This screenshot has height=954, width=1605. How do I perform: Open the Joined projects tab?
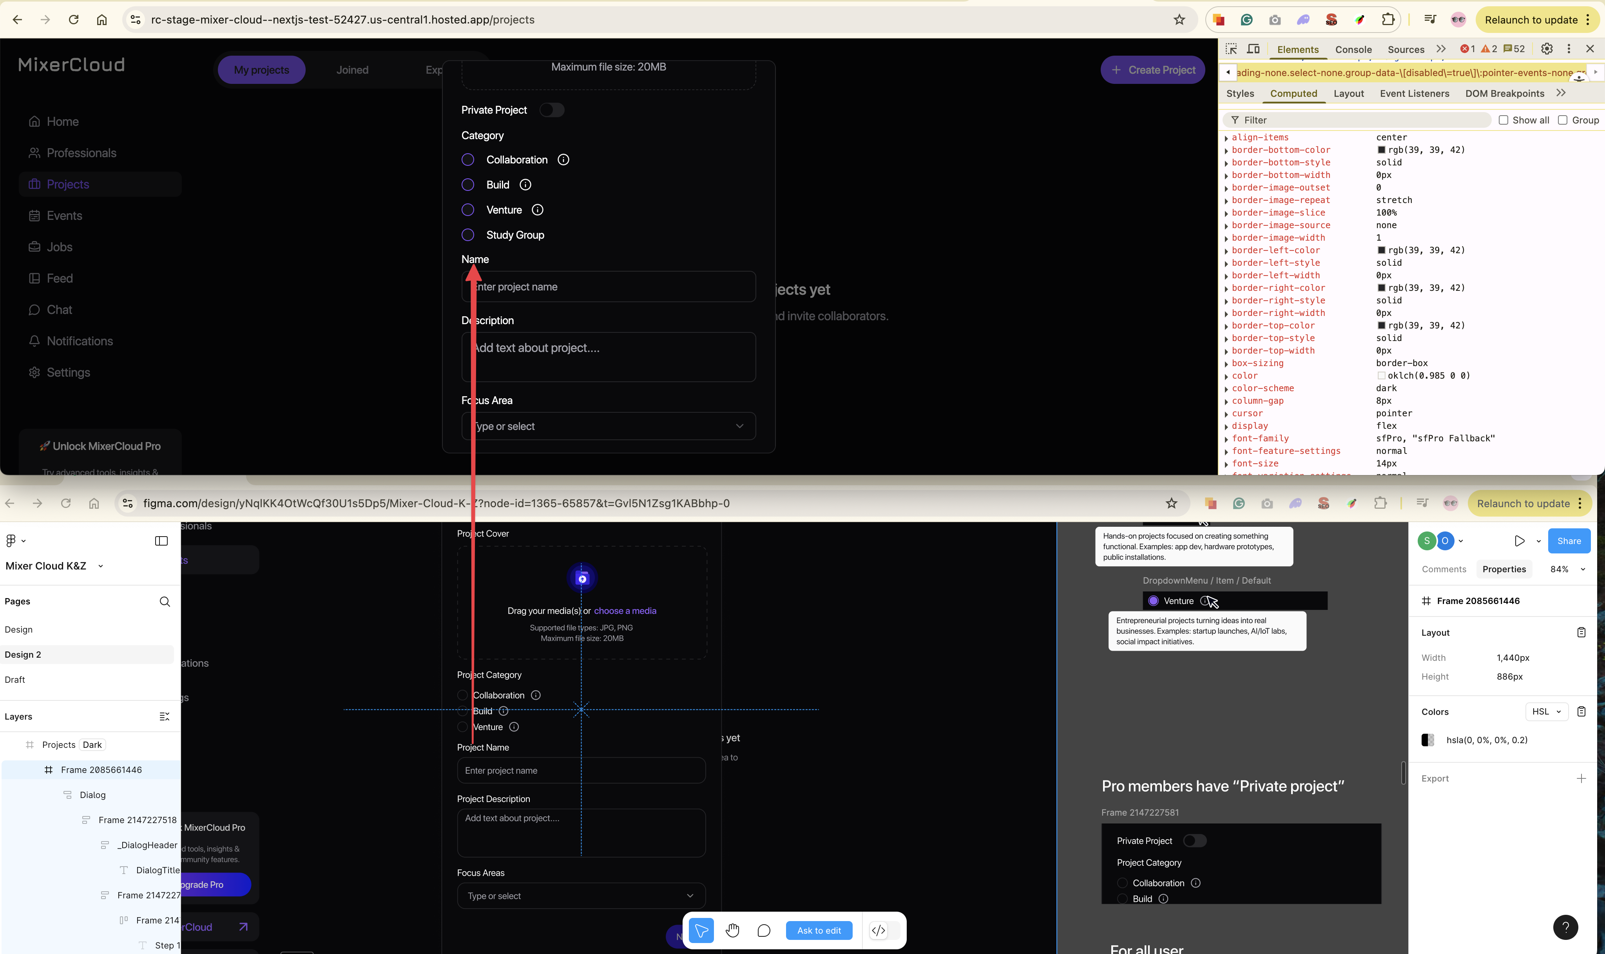coord(352,70)
